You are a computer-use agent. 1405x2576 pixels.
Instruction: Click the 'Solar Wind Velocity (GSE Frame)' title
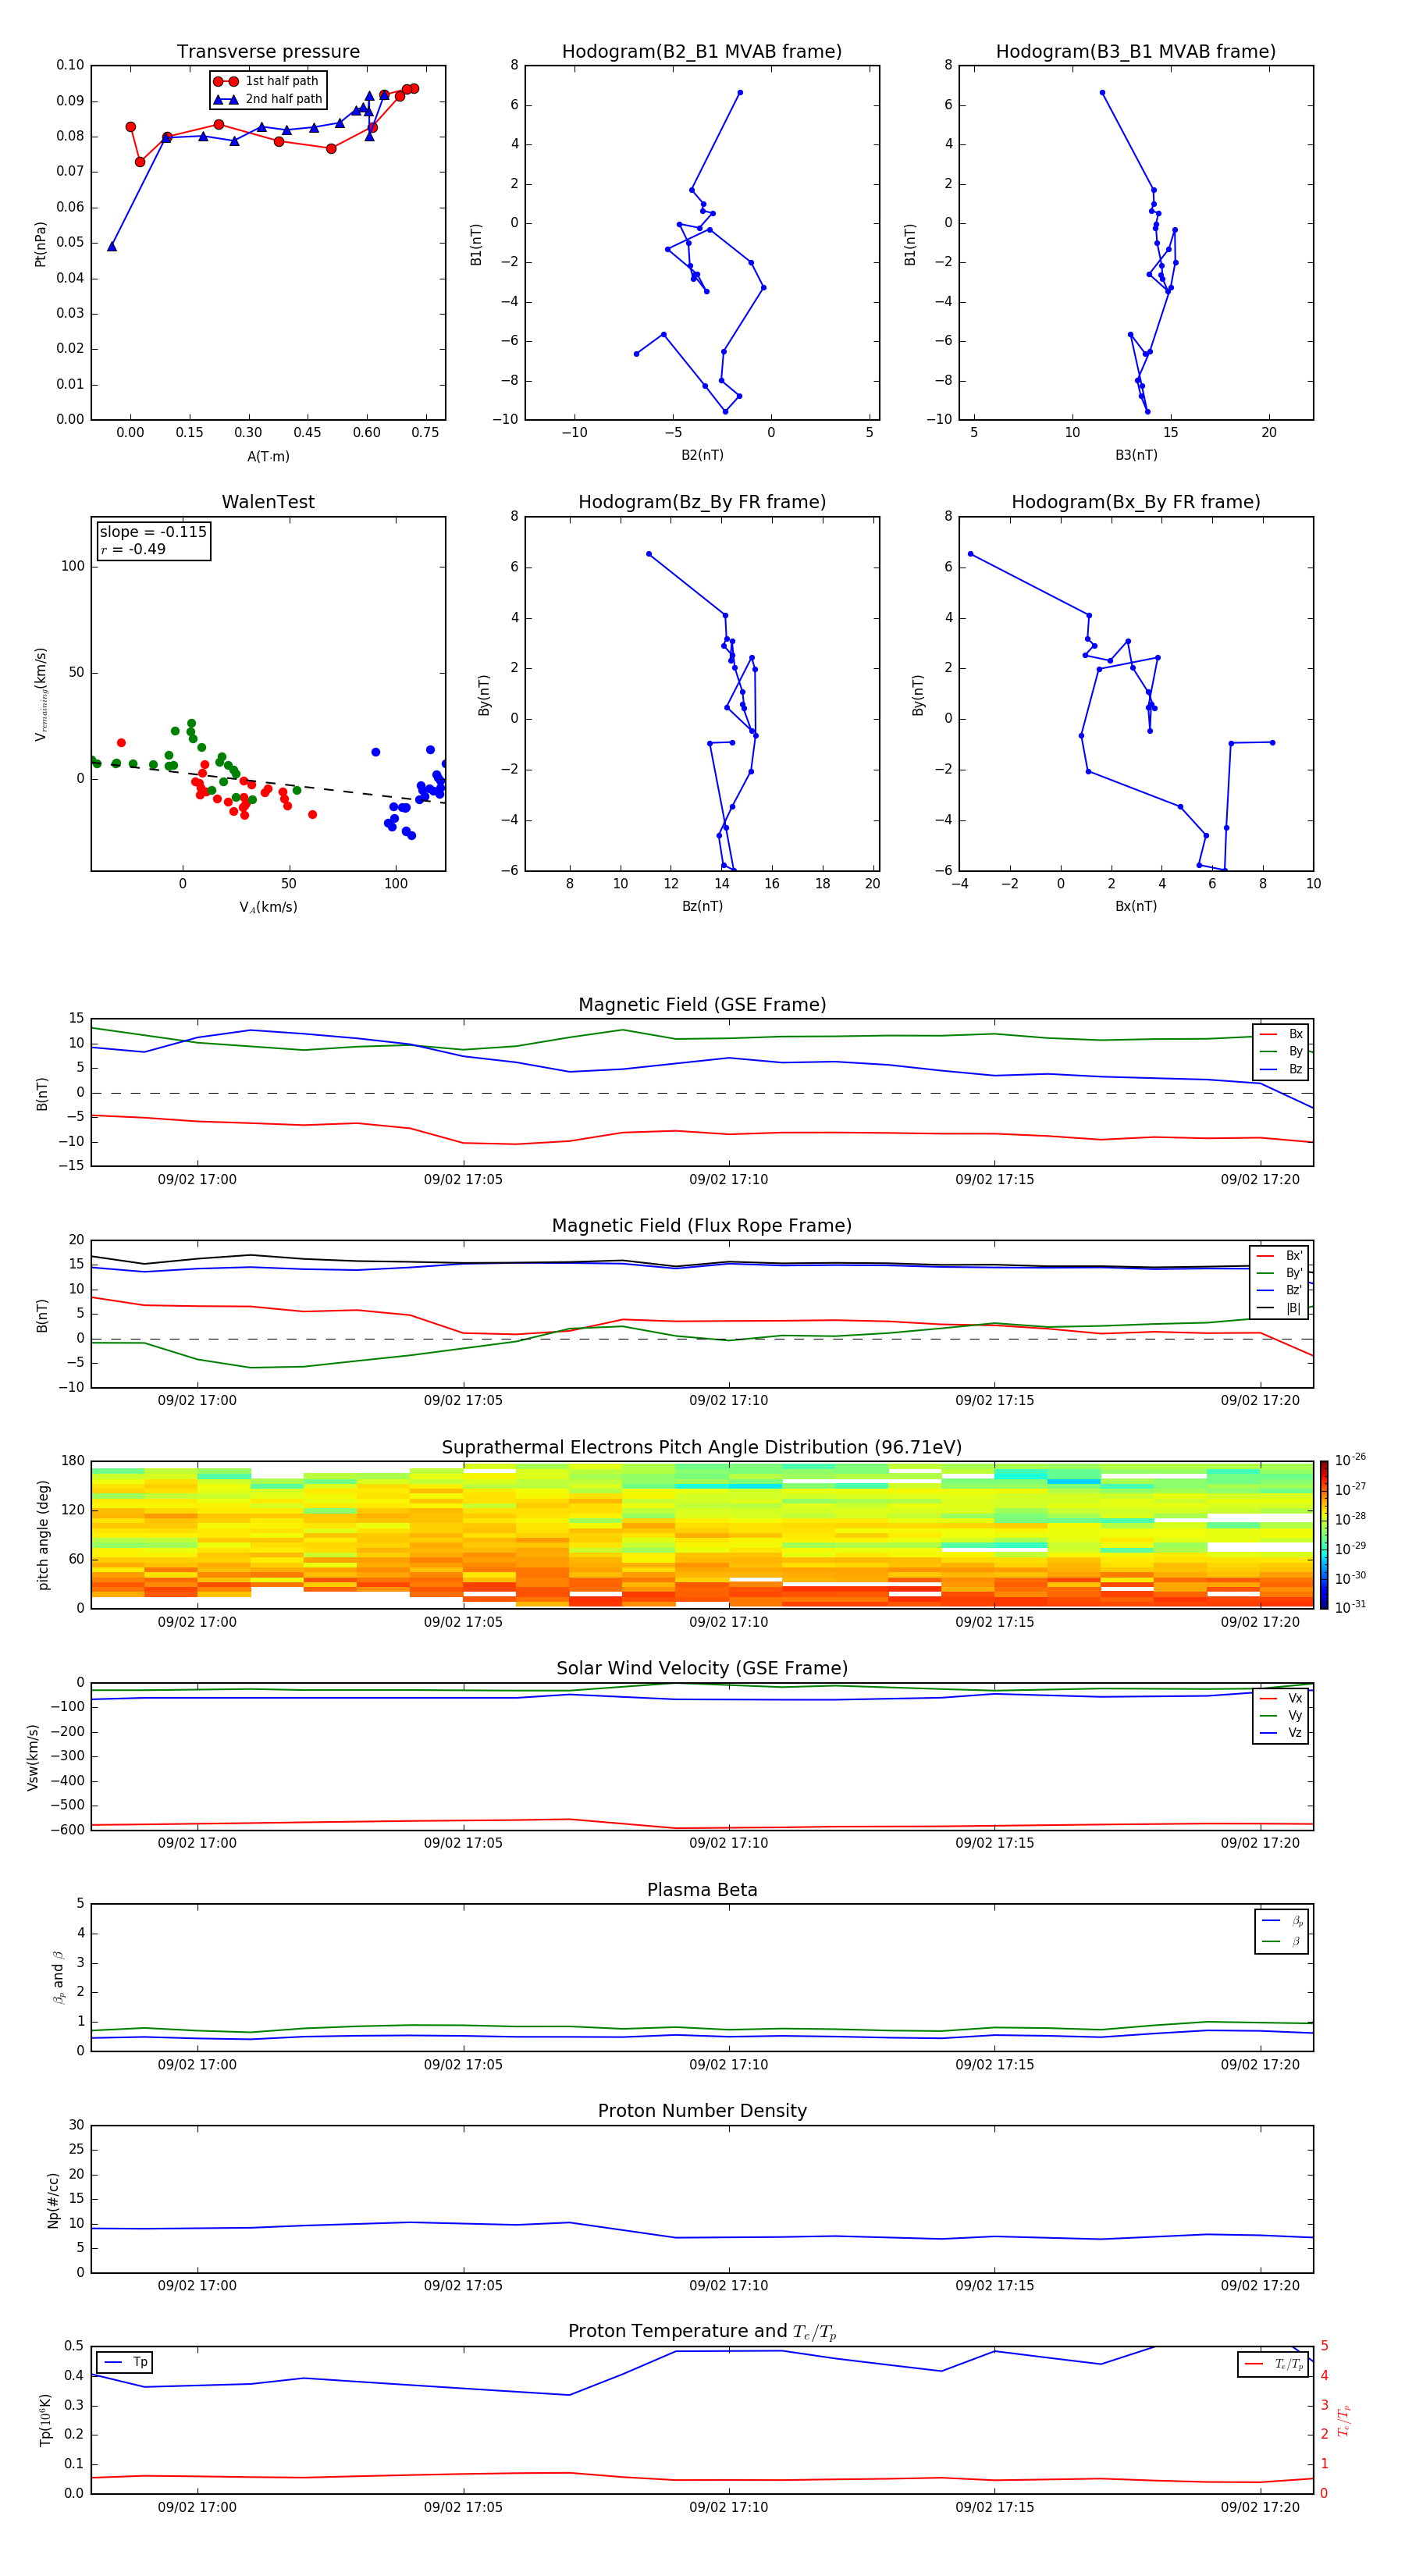[702, 1669]
